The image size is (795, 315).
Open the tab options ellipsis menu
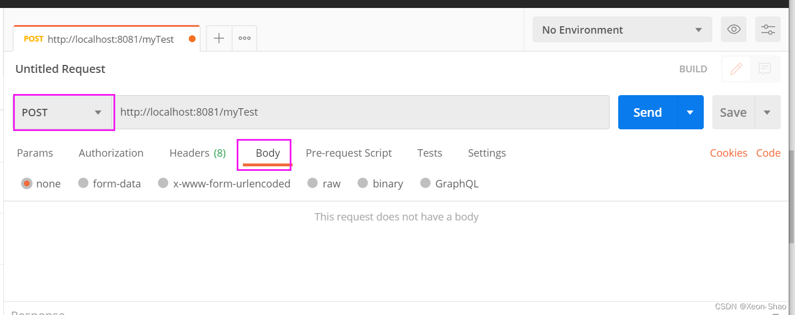(x=245, y=39)
